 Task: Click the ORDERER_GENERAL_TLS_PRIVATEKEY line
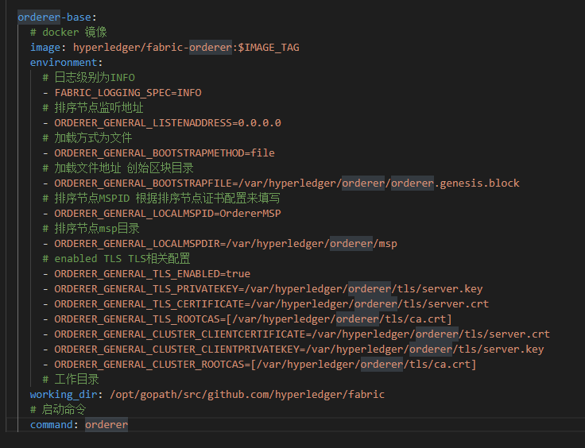coord(262,289)
